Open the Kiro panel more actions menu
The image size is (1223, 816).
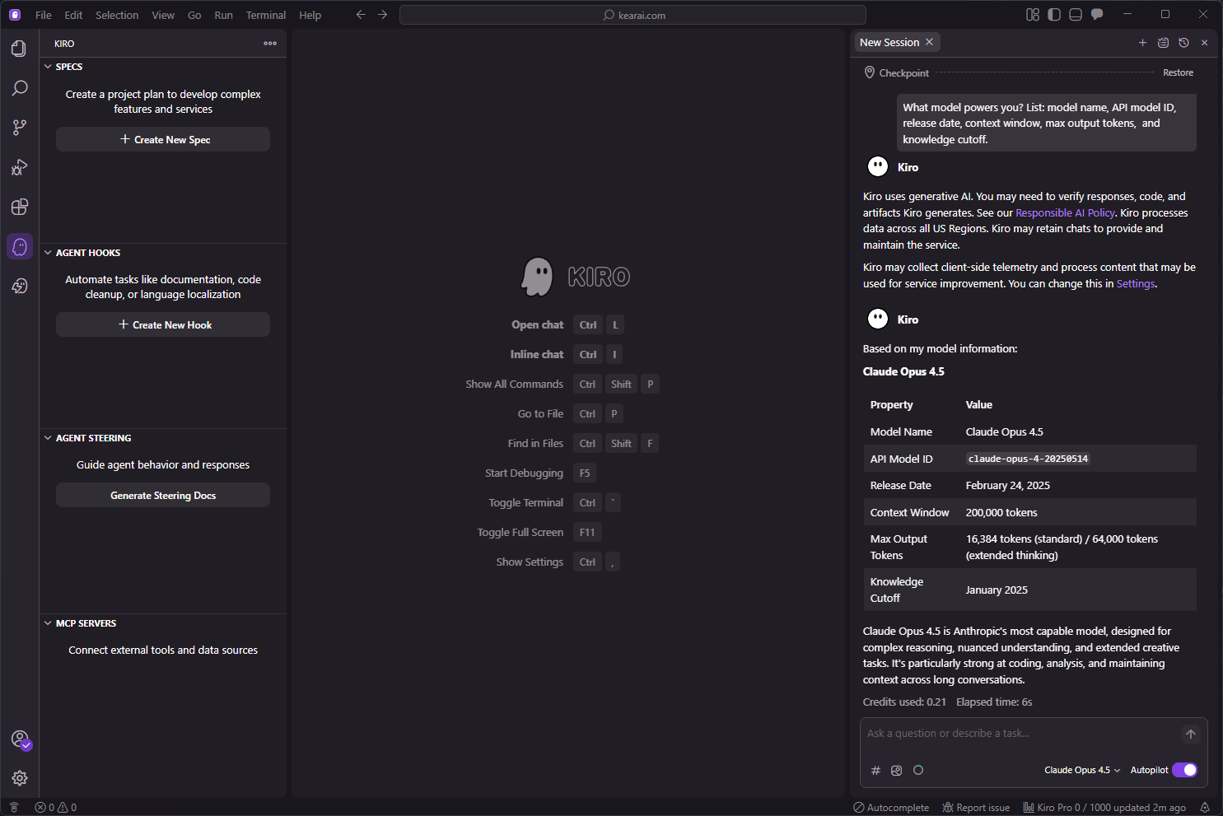270,44
